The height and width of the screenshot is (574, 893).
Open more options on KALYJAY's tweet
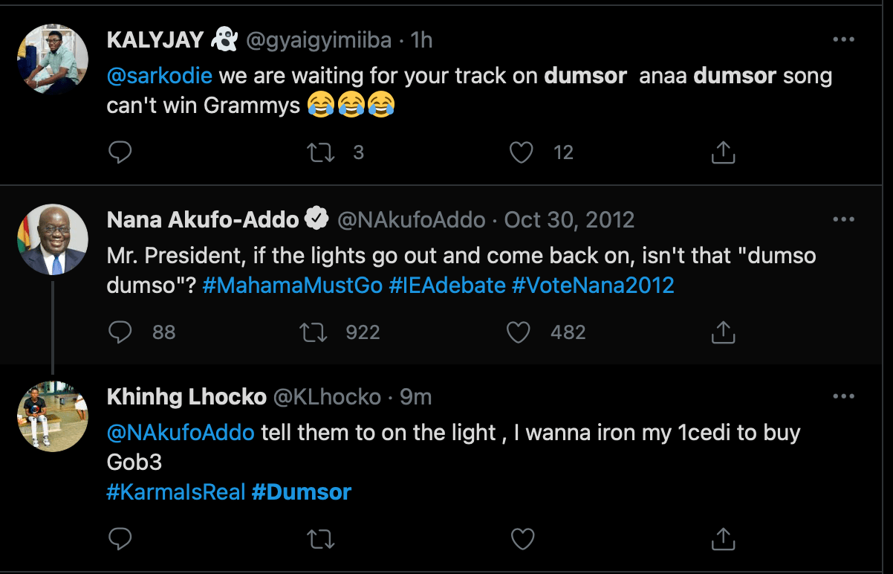843,39
